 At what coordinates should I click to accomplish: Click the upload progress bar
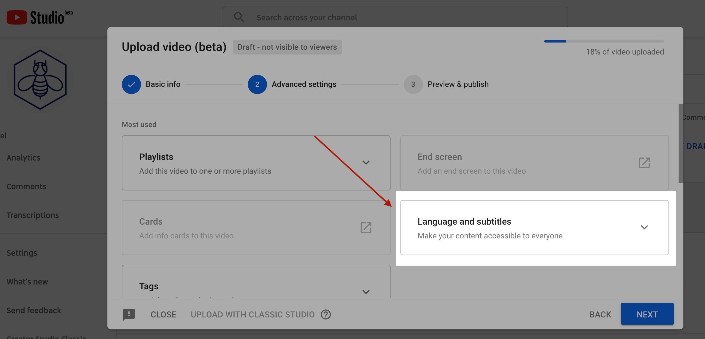tap(604, 41)
